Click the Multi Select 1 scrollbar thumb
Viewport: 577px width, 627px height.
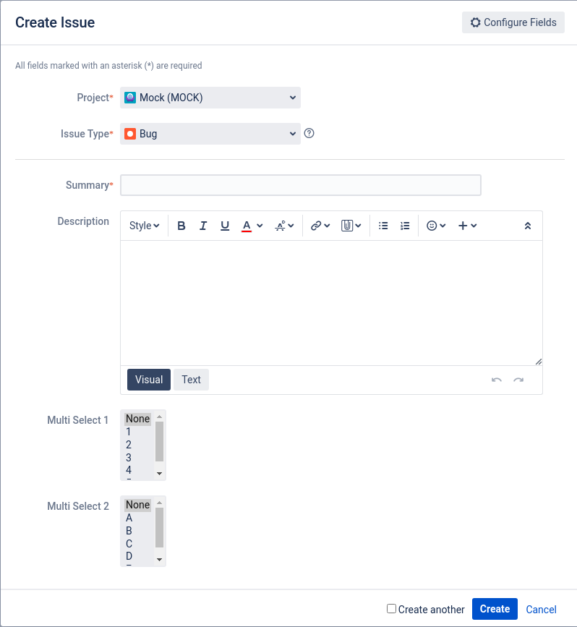pyautogui.click(x=160, y=441)
